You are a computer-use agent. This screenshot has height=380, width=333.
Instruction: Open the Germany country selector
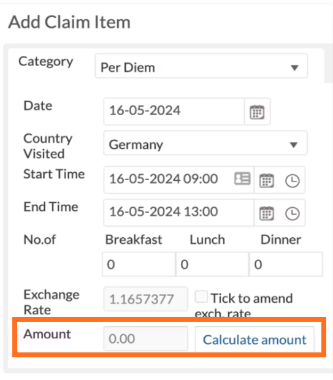point(205,143)
